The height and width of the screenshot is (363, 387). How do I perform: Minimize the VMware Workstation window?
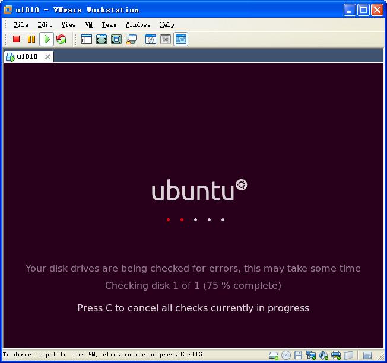coord(350,10)
